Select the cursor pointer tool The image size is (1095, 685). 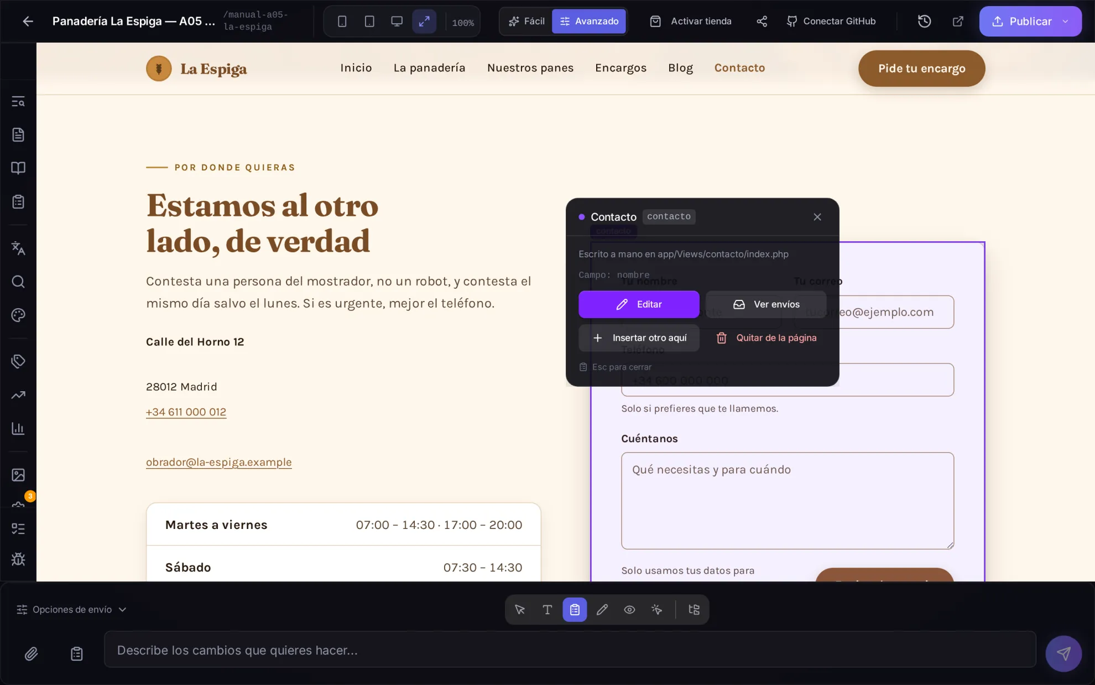point(520,609)
